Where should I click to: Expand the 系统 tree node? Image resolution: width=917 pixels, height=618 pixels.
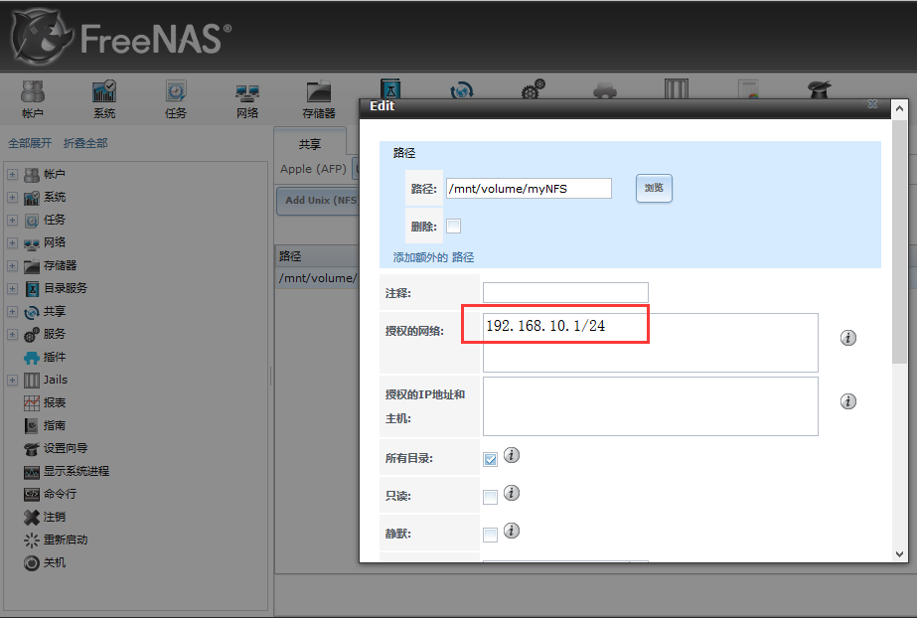(12, 197)
